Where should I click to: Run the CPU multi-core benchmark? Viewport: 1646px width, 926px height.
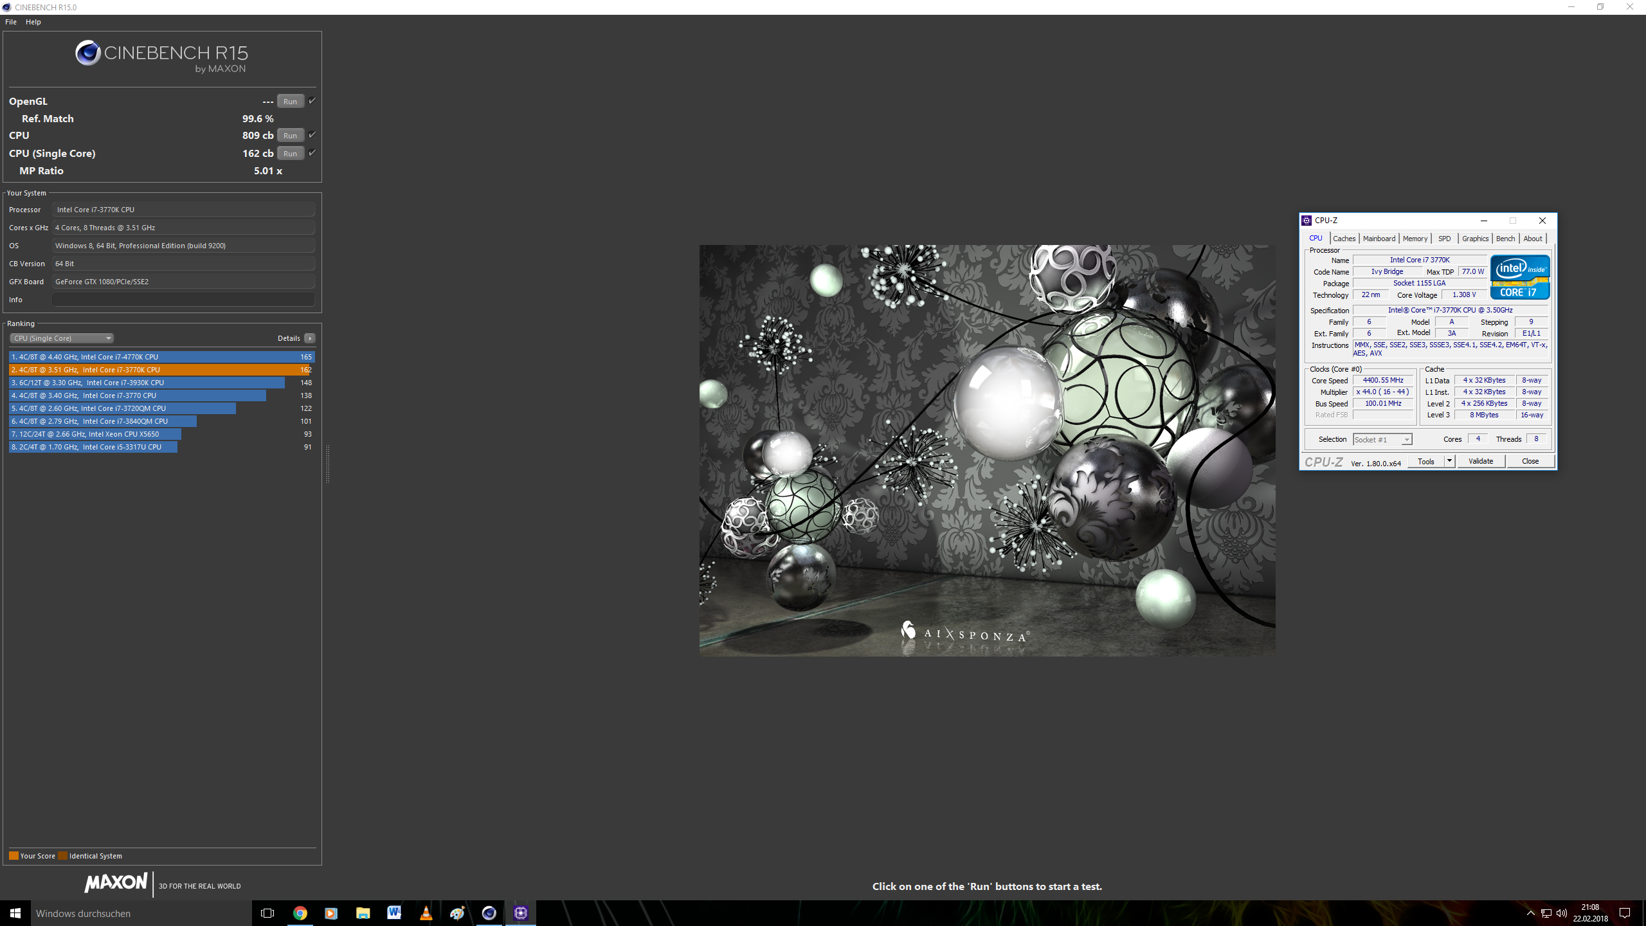coord(290,135)
